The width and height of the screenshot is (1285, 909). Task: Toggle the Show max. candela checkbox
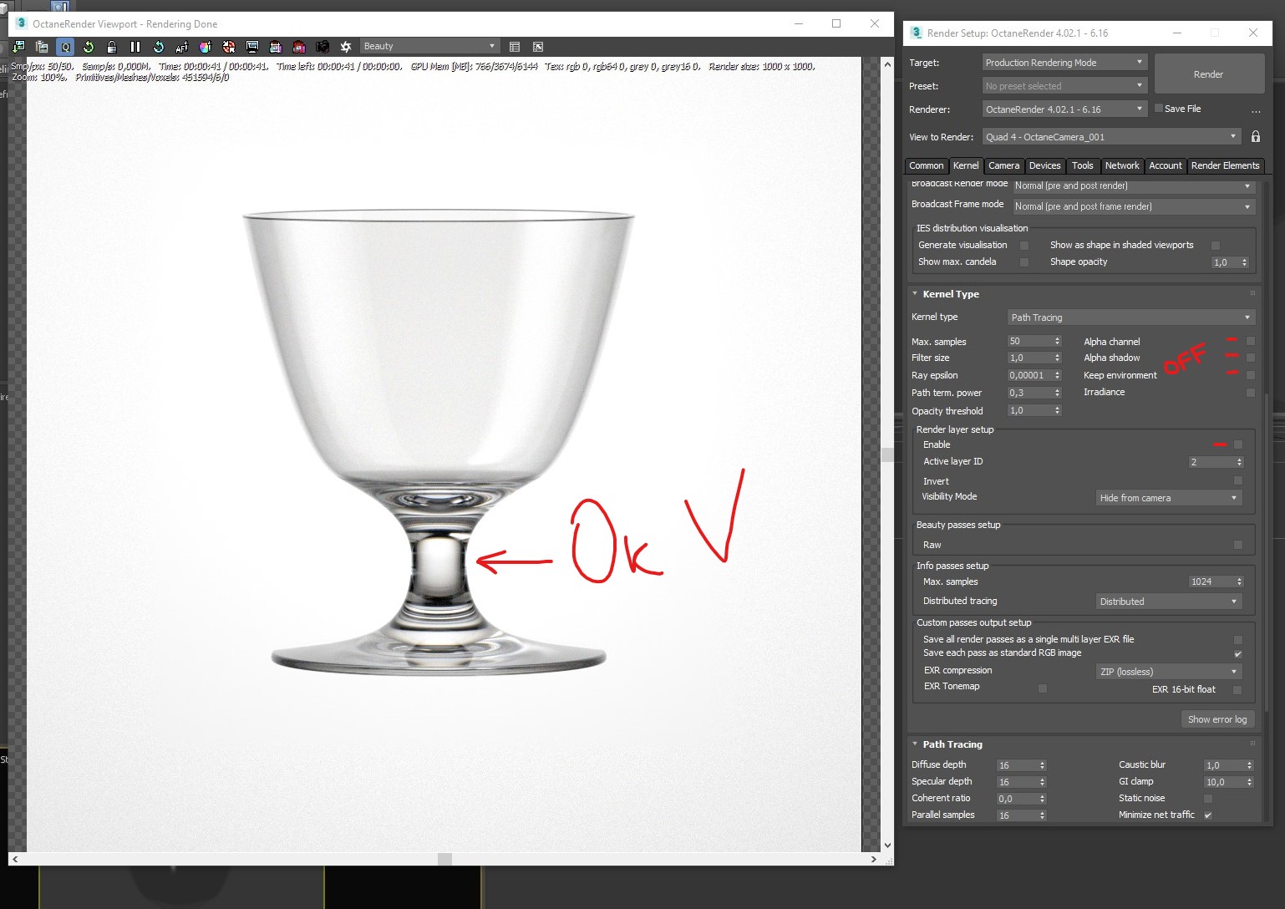pos(1024,262)
